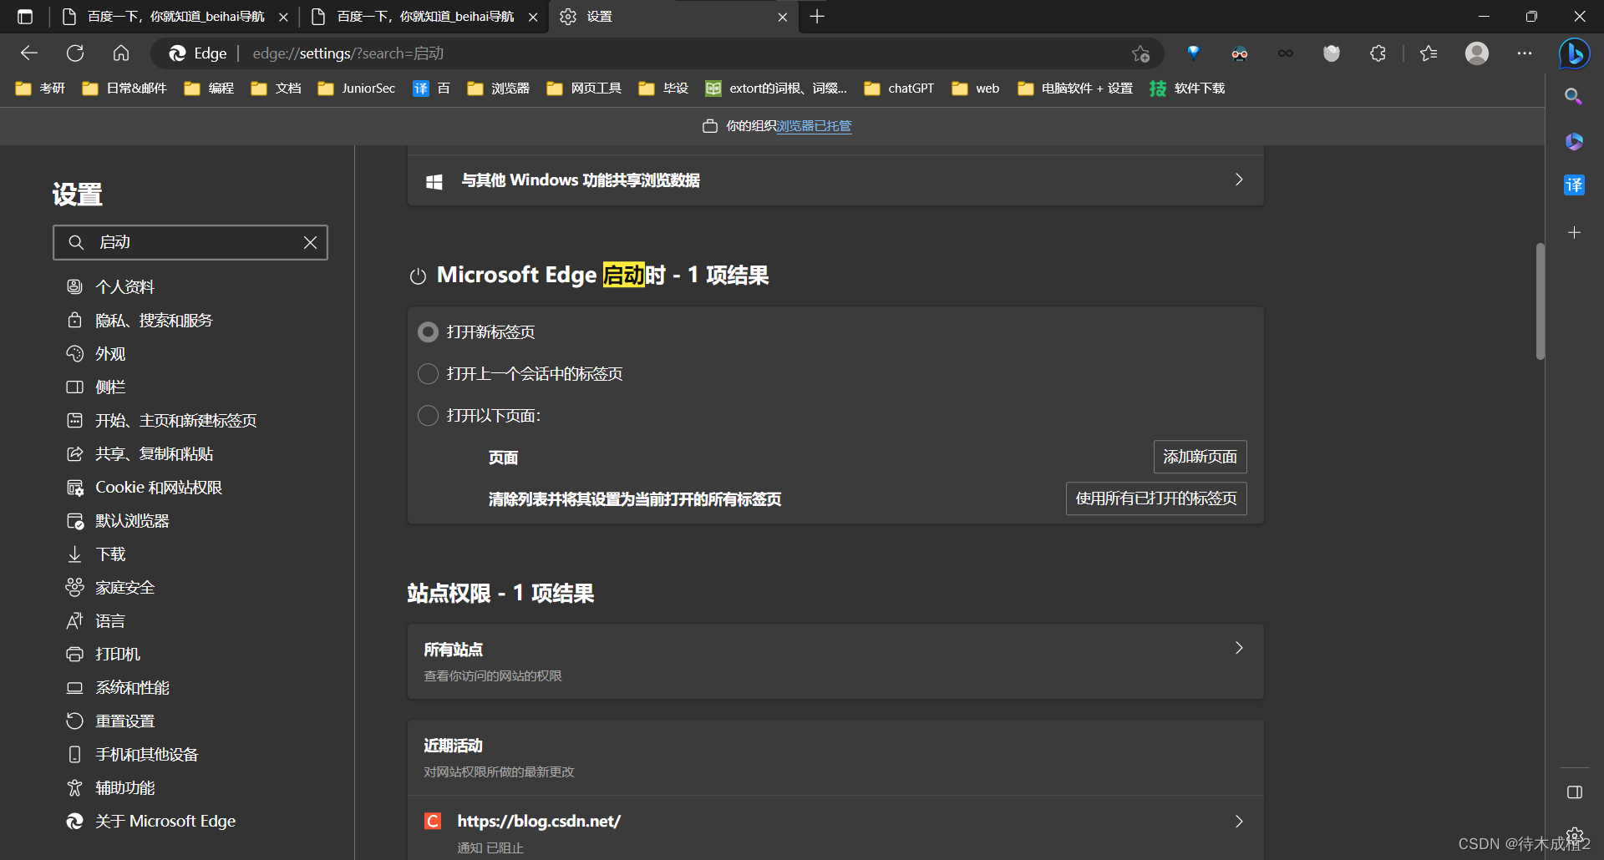Image resolution: width=1604 pixels, height=860 pixels.
Task: Select the 打开新标签页 radio option
Action: [428, 332]
